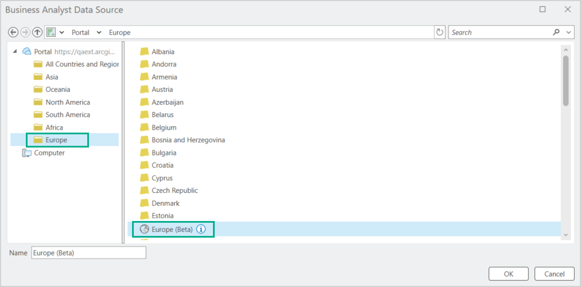This screenshot has height=287, width=581.
Task: Click the Name input field
Action: pos(88,253)
